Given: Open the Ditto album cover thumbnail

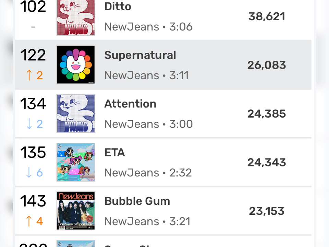Looking at the screenshot, I should (x=76, y=17).
